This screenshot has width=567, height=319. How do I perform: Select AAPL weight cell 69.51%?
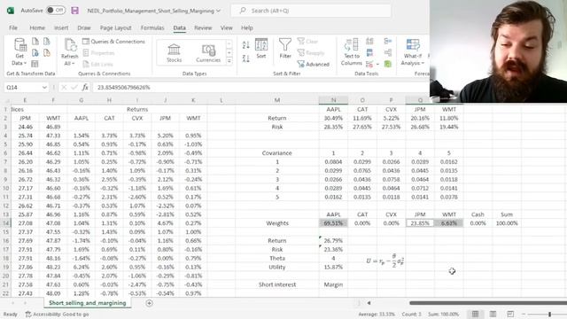coord(333,223)
